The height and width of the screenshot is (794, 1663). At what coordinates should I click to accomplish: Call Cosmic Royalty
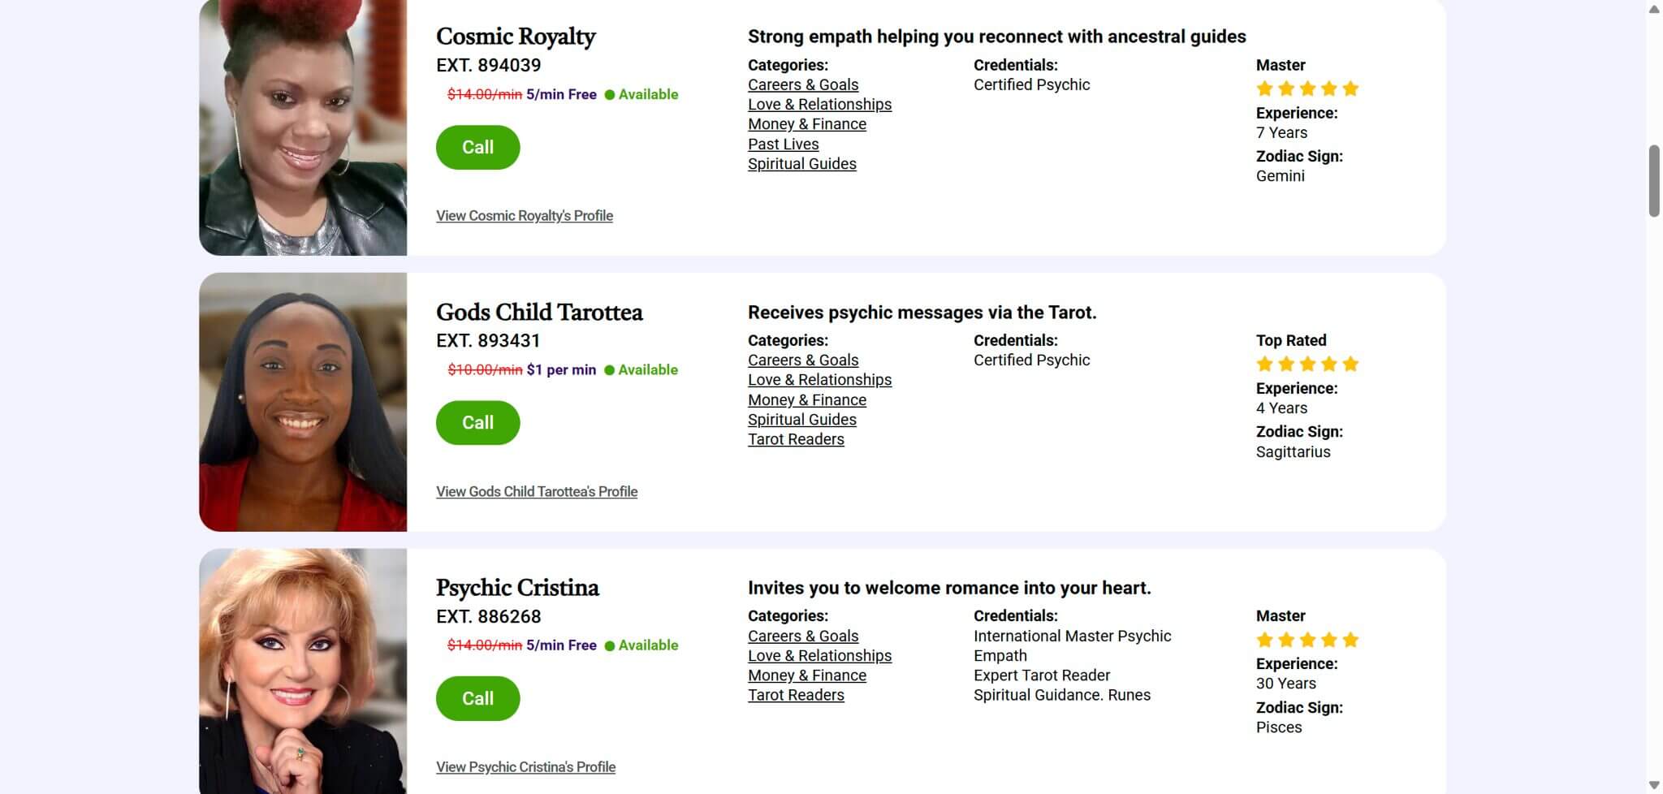[x=477, y=147]
